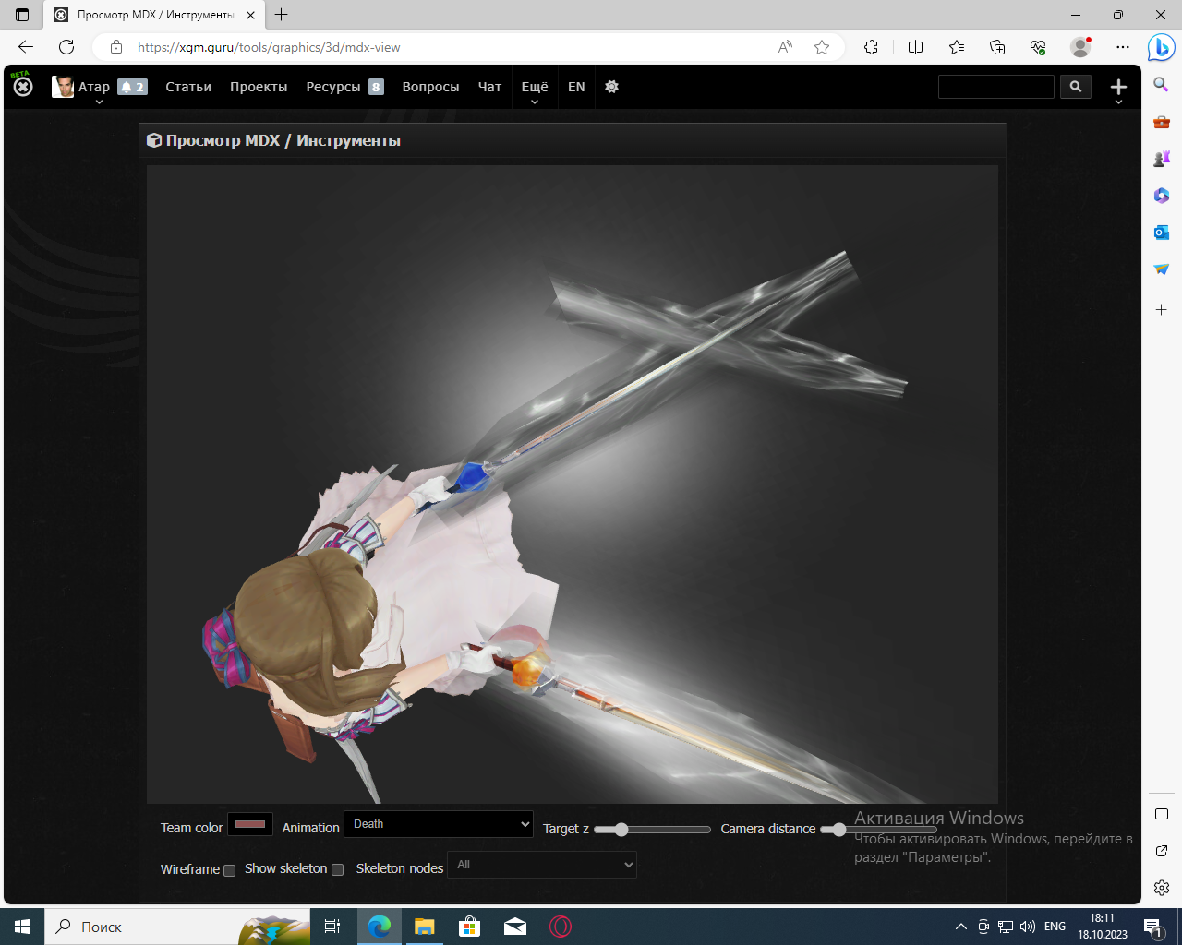Viewport: 1182px width, 945px height.
Task: Open the Статьи menu item
Action: 188,87
